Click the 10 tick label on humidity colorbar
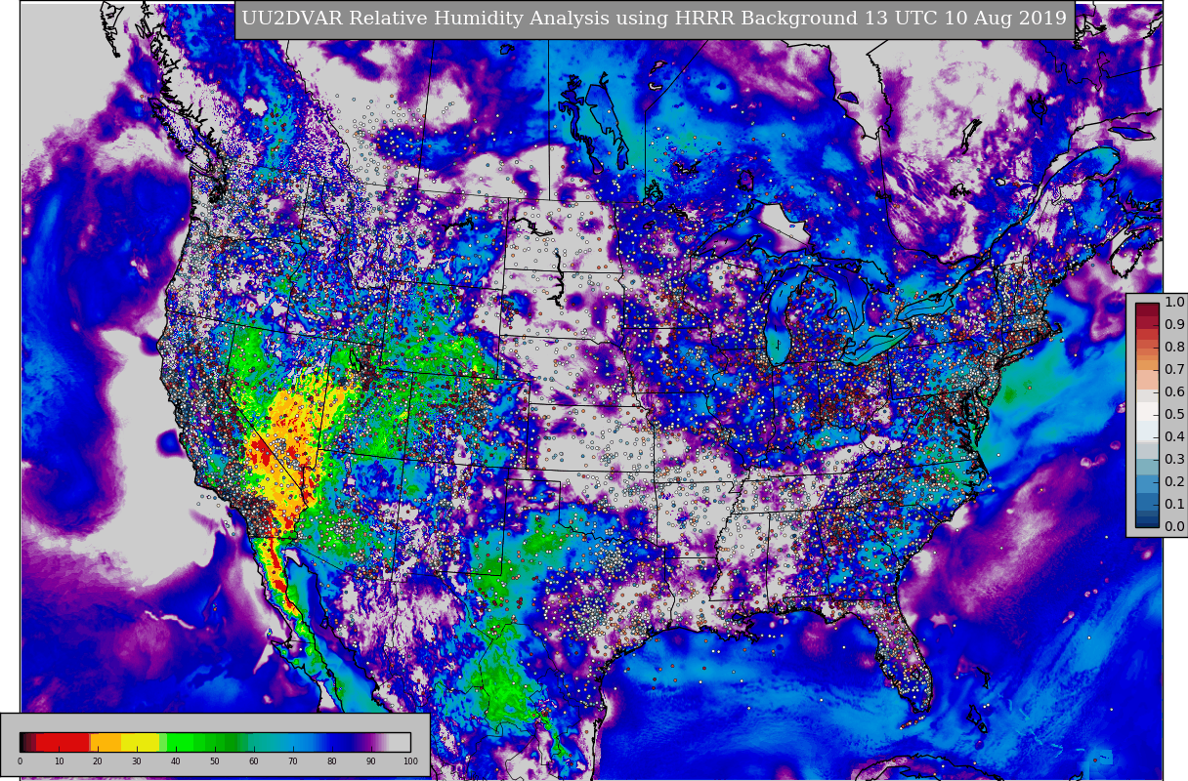Screen dimensions: 1188x781 click(x=59, y=761)
